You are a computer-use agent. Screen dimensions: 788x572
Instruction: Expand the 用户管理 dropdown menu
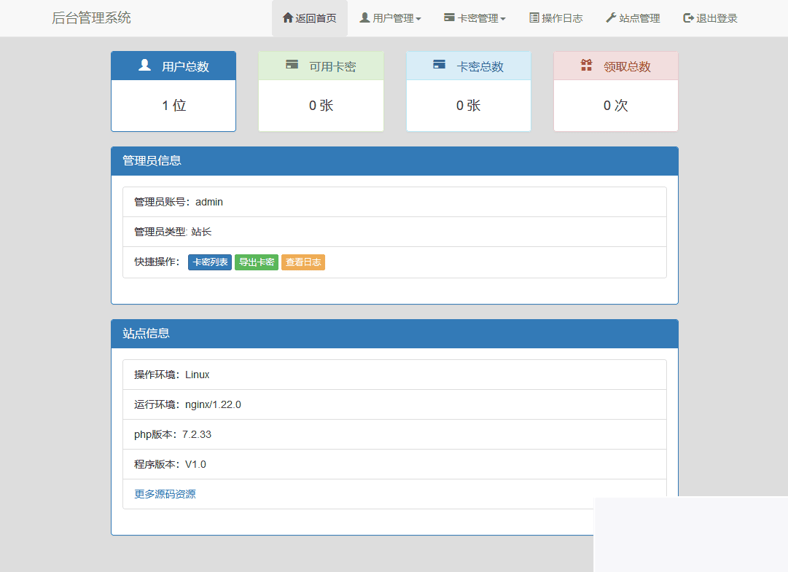(x=390, y=18)
